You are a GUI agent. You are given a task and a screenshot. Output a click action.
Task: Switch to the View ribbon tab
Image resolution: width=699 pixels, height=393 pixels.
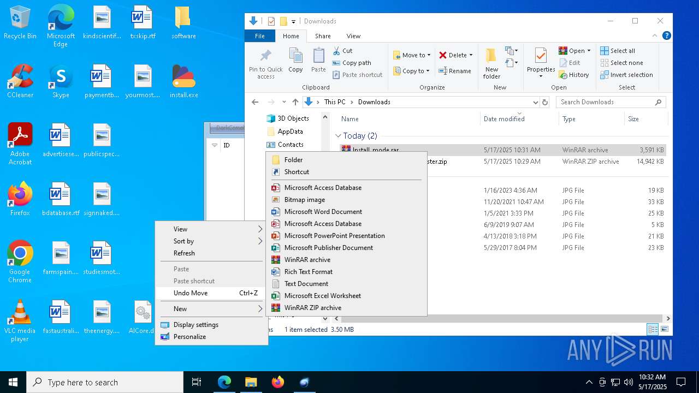[353, 36]
